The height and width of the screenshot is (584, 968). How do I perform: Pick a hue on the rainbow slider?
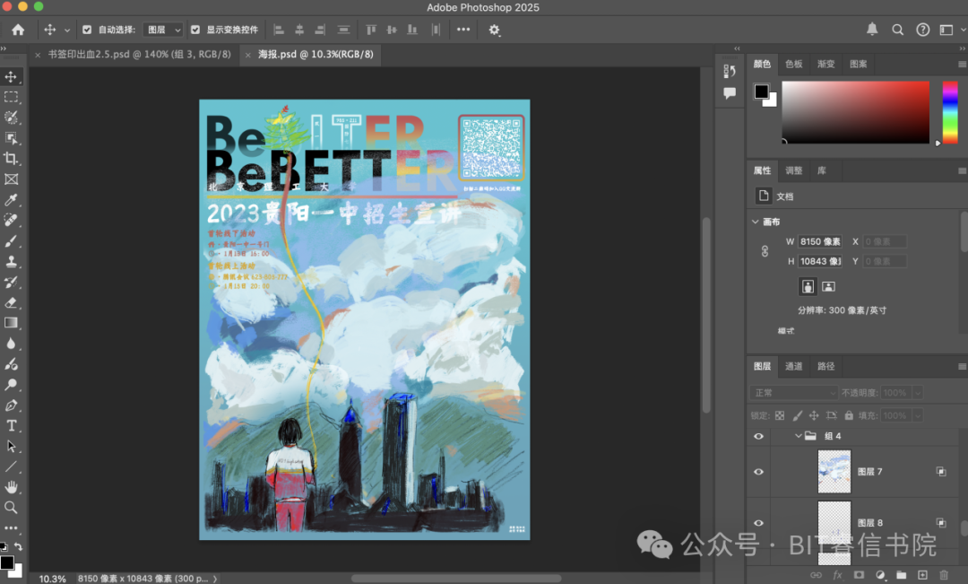950,112
